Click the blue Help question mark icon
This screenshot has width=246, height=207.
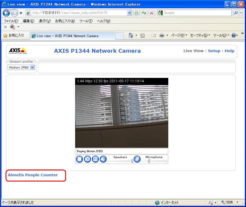click(x=234, y=35)
